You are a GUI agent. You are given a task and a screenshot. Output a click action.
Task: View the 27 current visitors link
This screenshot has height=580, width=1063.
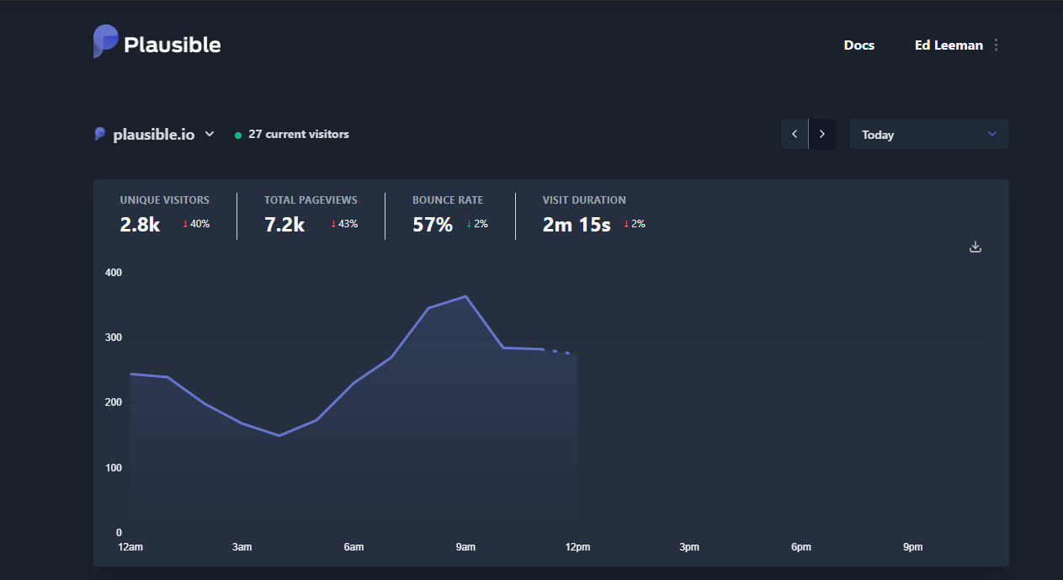[298, 134]
